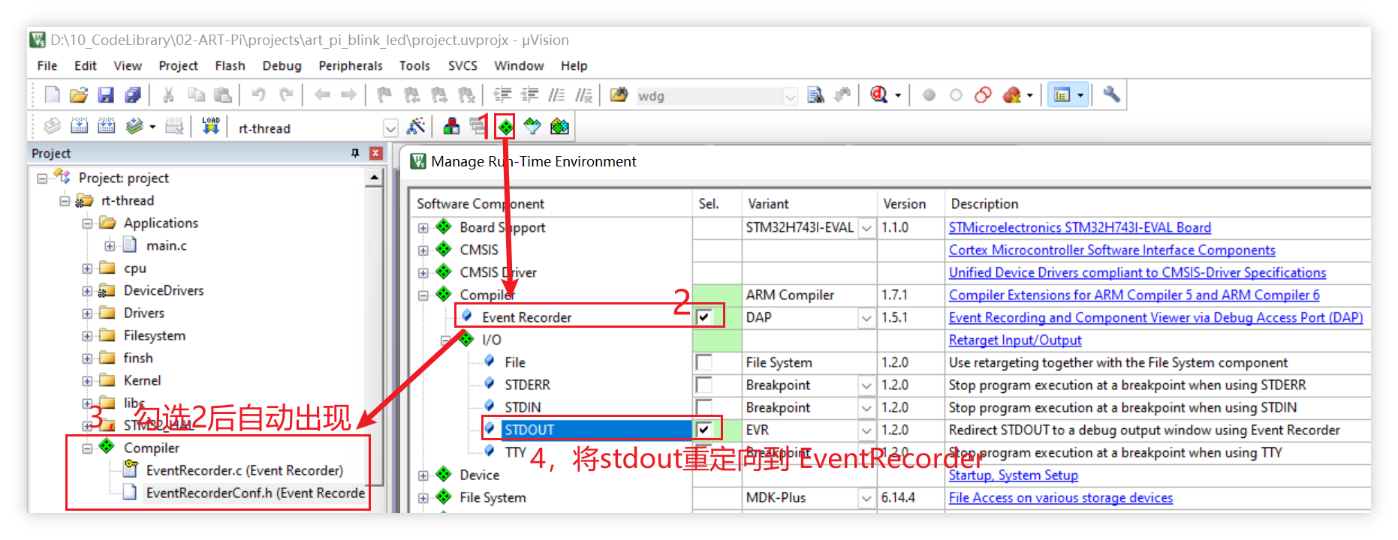Open Event Recording and Component Viewer link

point(1155,317)
